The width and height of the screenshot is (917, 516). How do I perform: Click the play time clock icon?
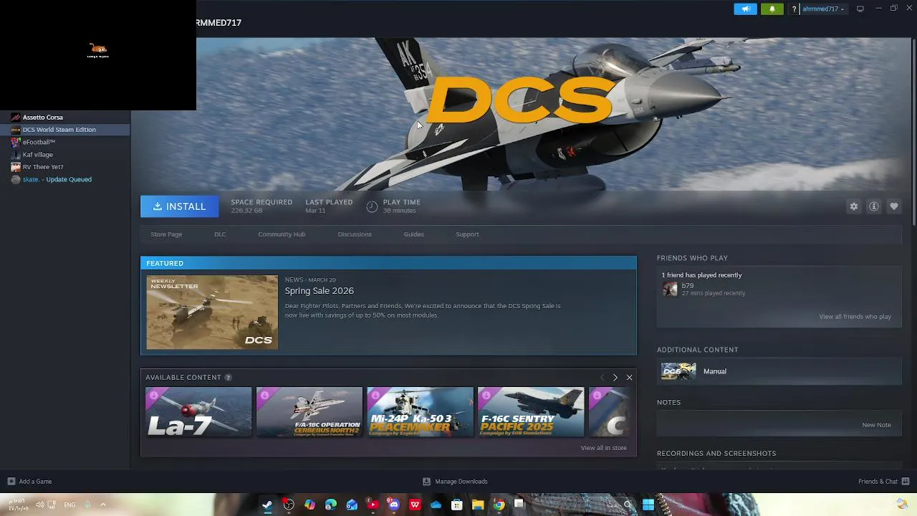[372, 206]
